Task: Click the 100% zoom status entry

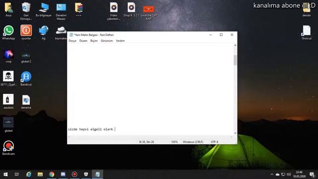Action: point(174,142)
